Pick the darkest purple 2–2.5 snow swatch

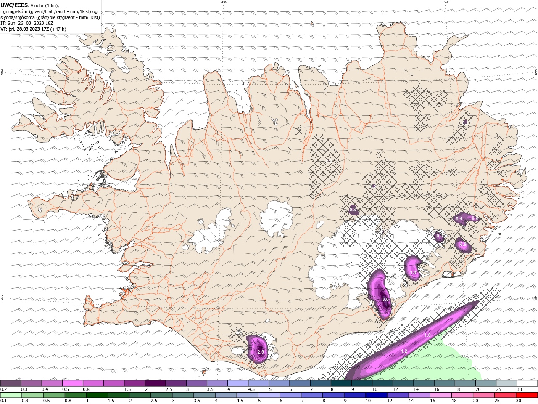tap(155, 383)
